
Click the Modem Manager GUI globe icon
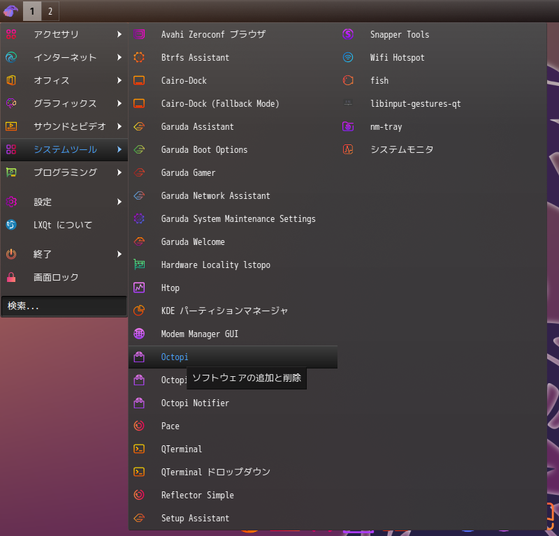139,334
